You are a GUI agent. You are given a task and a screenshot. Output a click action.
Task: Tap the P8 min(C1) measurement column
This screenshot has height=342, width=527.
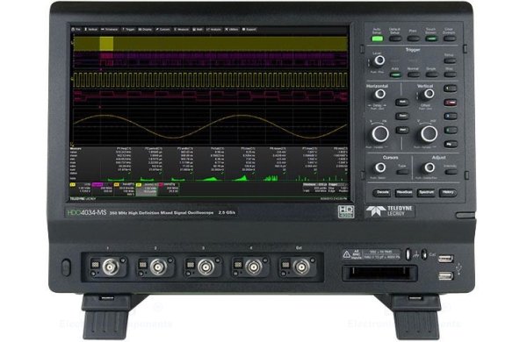333,164
